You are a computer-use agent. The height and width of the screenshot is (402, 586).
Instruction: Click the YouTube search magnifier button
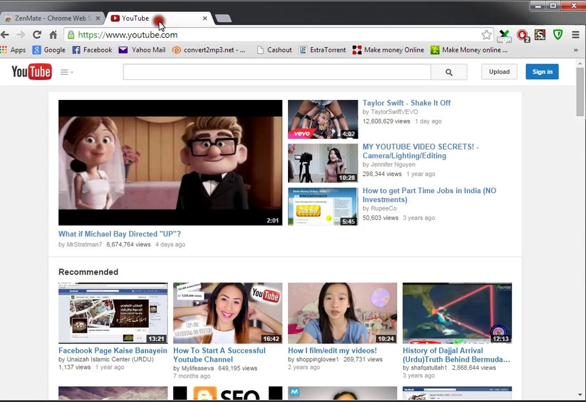click(449, 72)
